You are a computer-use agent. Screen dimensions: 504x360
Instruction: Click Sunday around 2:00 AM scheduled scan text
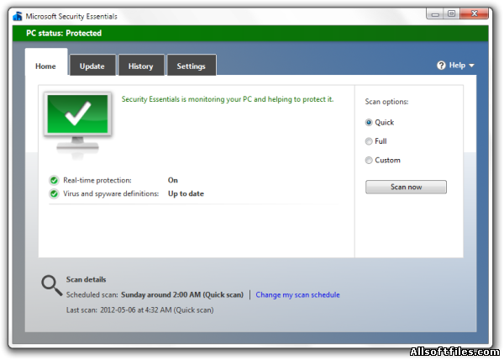(x=182, y=294)
